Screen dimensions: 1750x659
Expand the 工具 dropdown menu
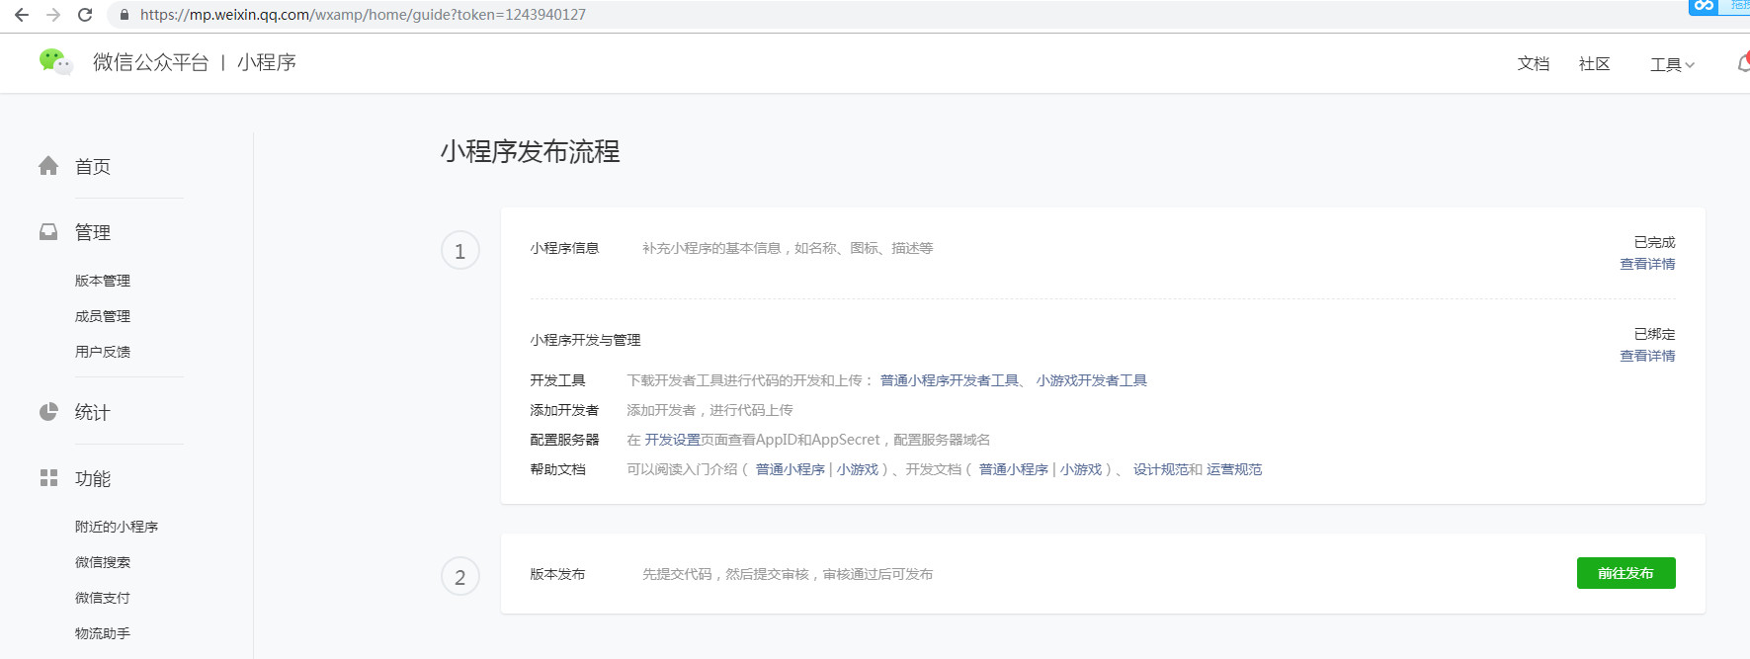click(1672, 64)
